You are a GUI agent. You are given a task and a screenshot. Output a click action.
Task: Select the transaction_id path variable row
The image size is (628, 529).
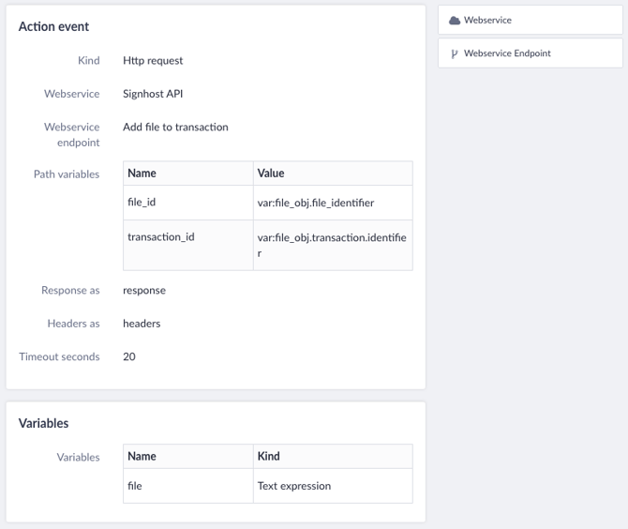268,245
